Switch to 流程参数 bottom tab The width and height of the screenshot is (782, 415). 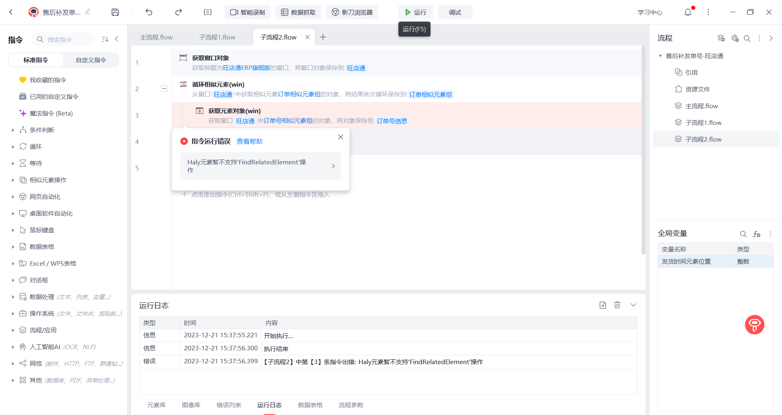pyautogui.click(x=351, y=405)
